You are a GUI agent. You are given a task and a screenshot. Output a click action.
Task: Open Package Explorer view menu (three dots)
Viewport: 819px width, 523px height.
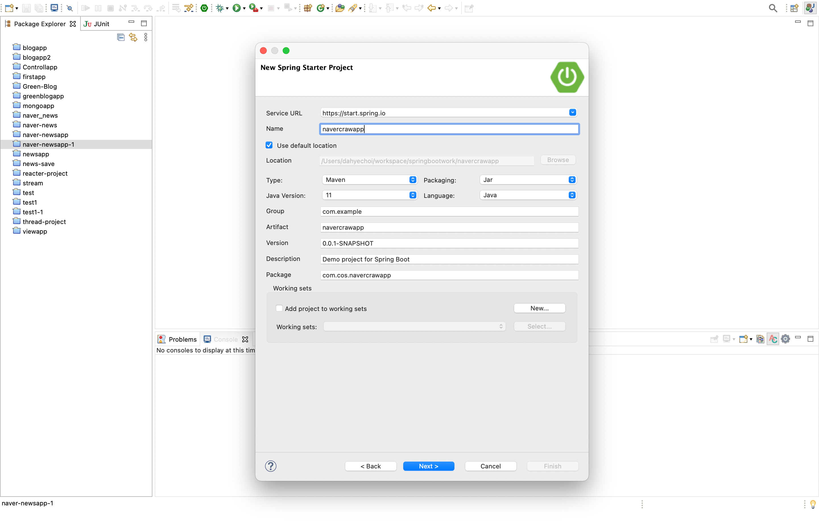(146, 37)
